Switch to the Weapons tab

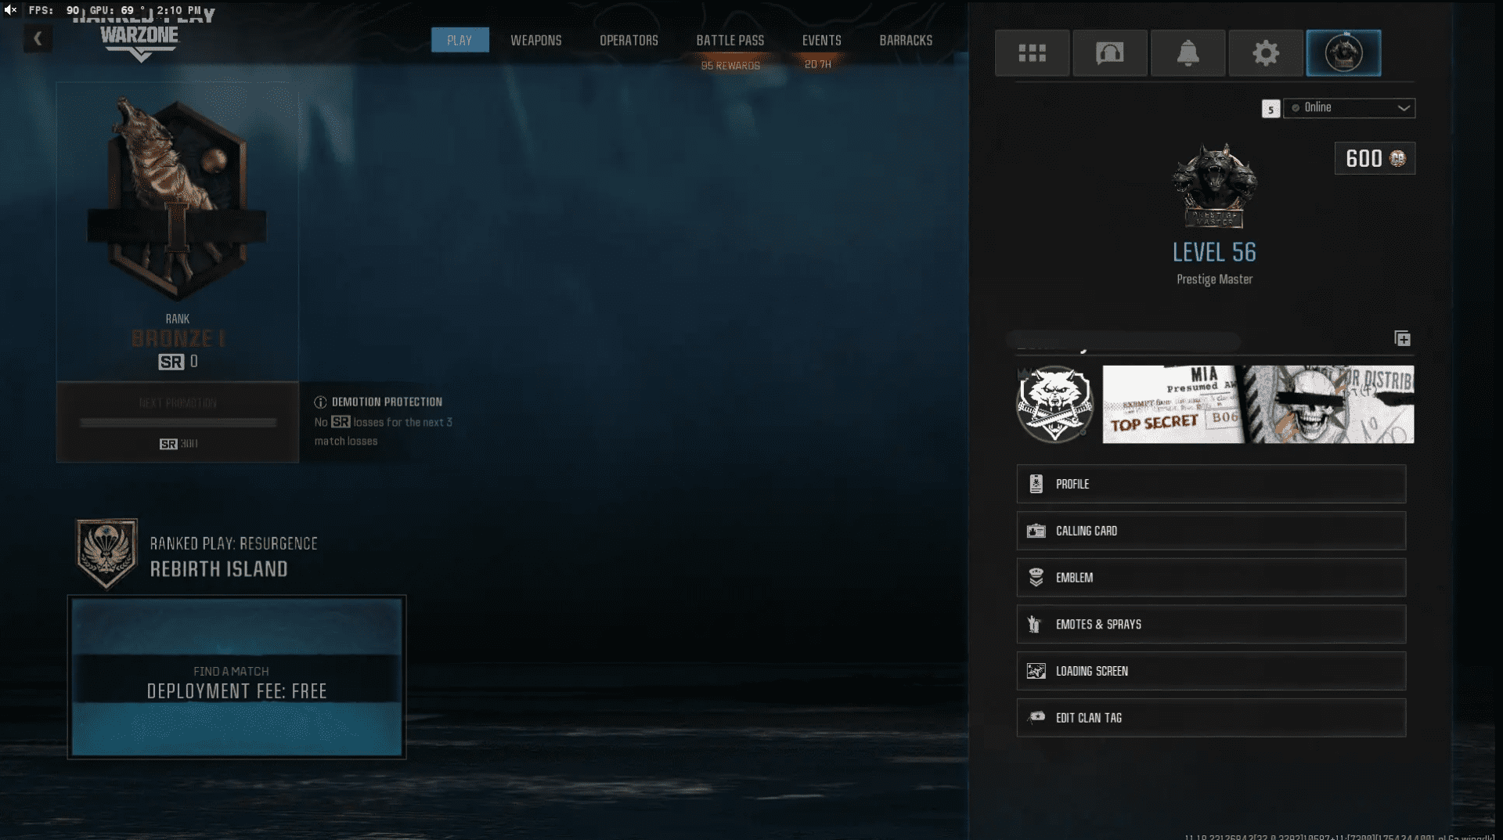[x=536, y=40]
